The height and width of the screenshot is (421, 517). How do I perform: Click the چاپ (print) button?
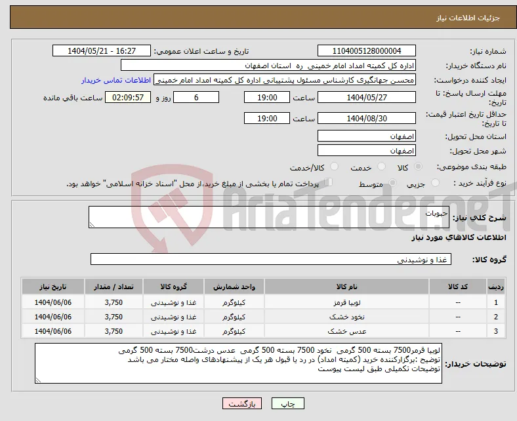click(x=287, y=403)
